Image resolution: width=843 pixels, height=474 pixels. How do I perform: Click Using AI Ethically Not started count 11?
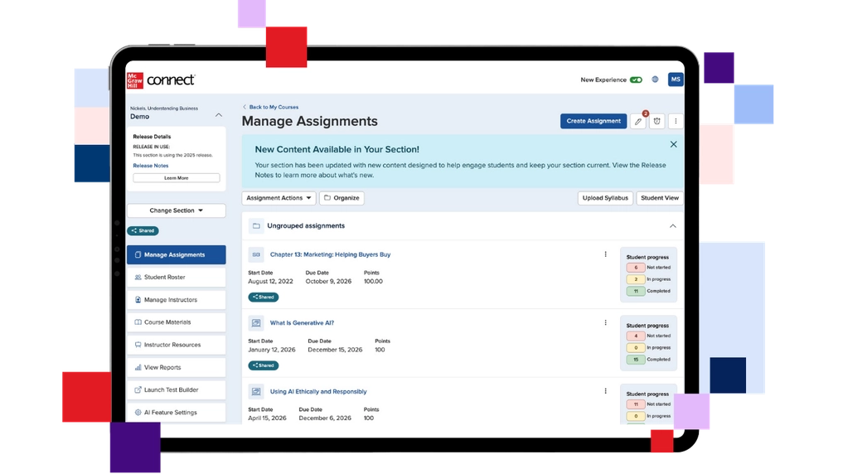coord(636,404)
